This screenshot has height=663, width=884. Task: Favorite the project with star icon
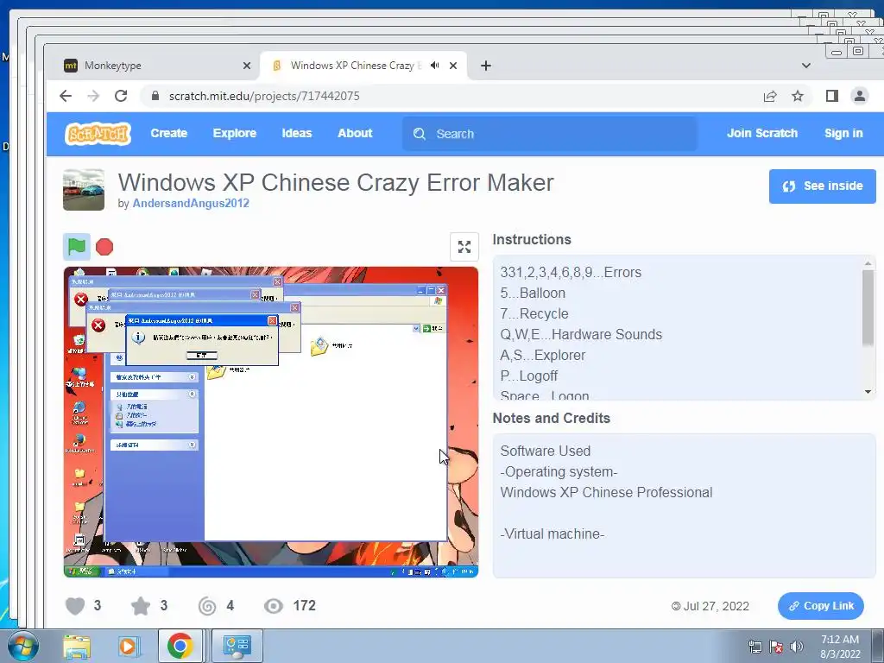(141, 606)
